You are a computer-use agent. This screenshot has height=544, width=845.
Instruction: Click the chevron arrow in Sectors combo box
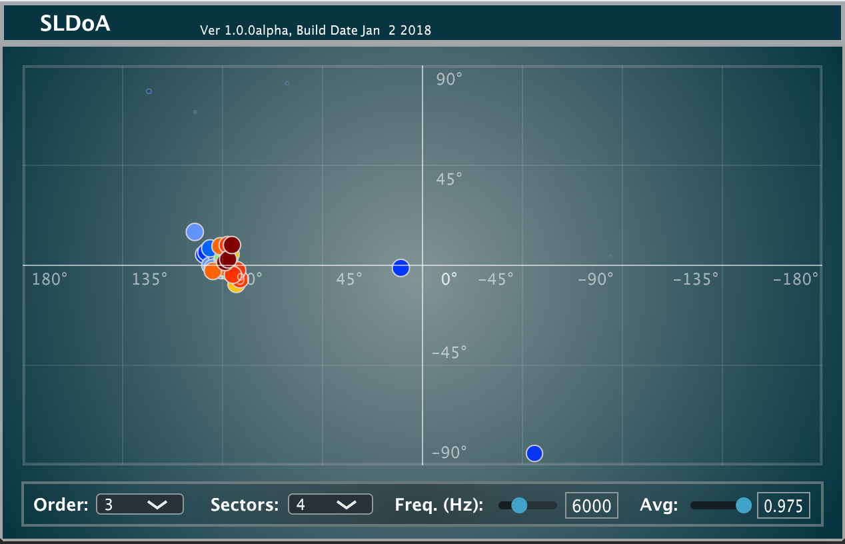[x=347, y=505]
